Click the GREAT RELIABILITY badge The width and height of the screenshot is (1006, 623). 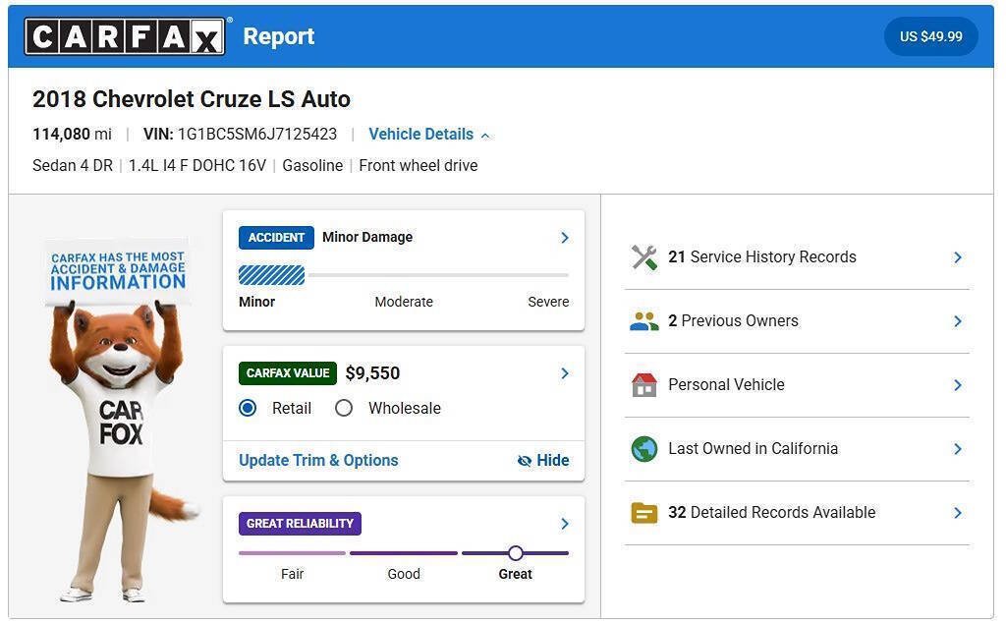[x=300, y=524]
